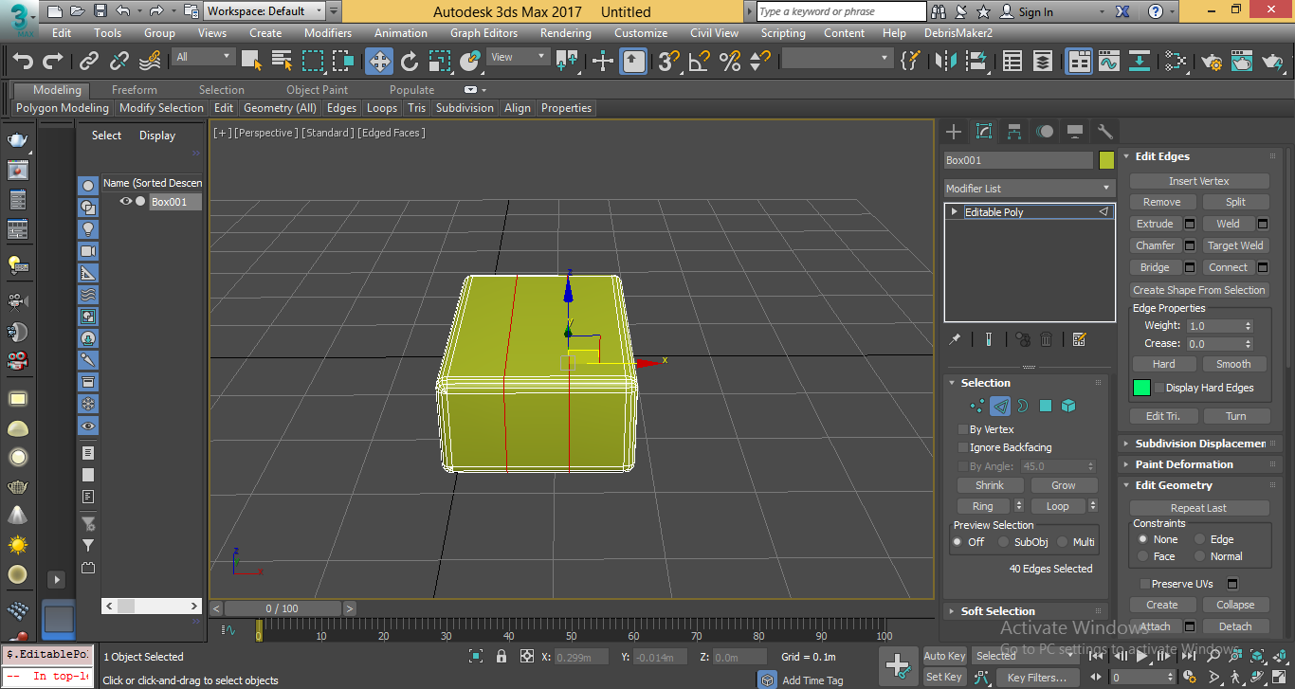Click the Auto Key button

[x=944, y=656]
